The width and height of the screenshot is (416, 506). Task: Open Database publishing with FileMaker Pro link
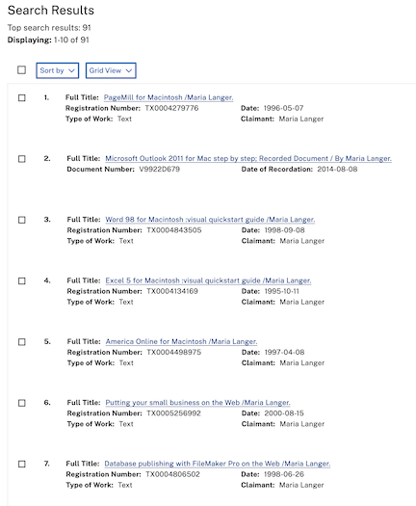218,464
